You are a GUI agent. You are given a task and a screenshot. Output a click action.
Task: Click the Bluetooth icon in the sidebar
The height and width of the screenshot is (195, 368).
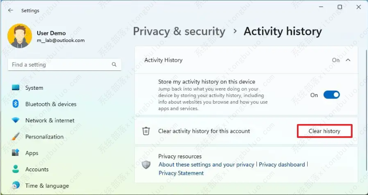click(16, 104)
